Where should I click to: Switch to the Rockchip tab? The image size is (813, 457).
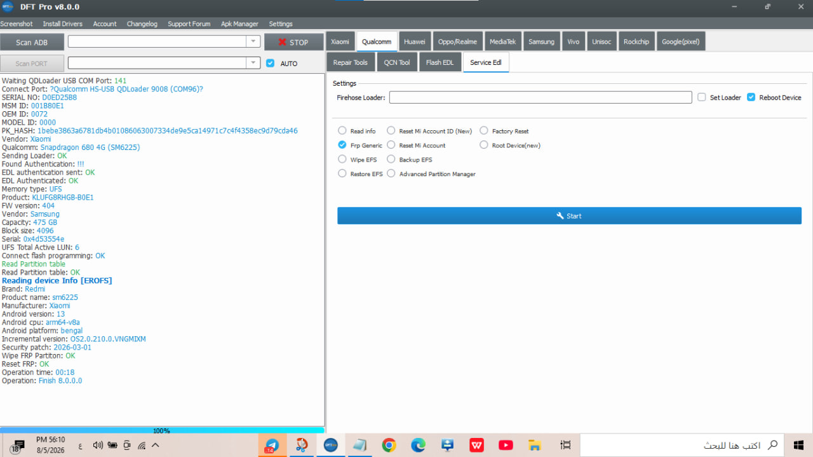click(636, 41)
